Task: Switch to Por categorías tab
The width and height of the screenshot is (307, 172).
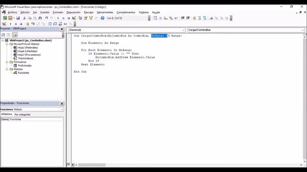Action: click(23, 115)
